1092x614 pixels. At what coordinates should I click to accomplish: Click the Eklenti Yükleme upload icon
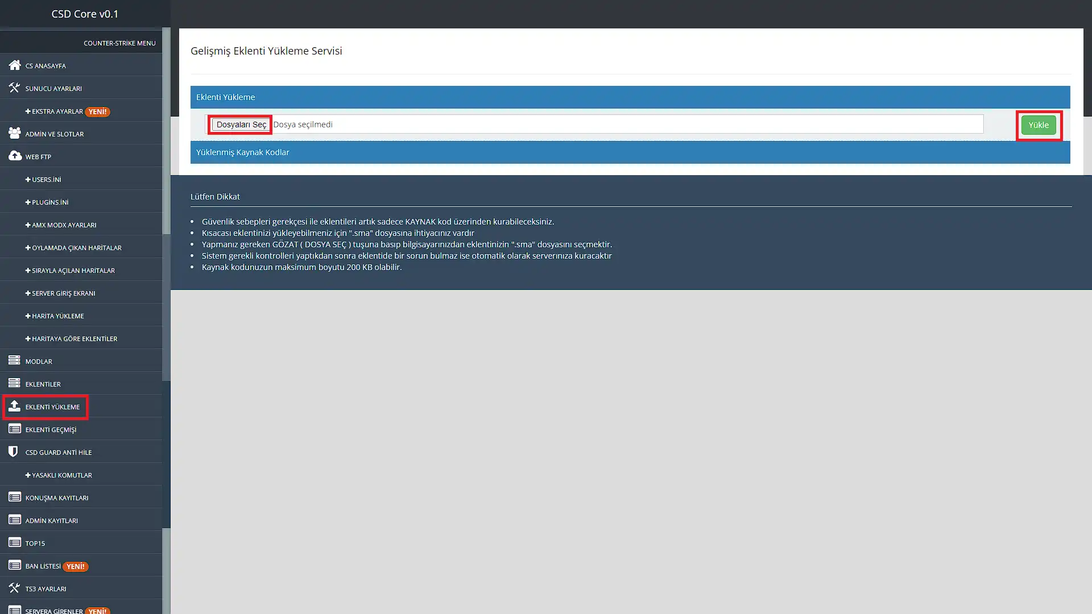(15, 406)
